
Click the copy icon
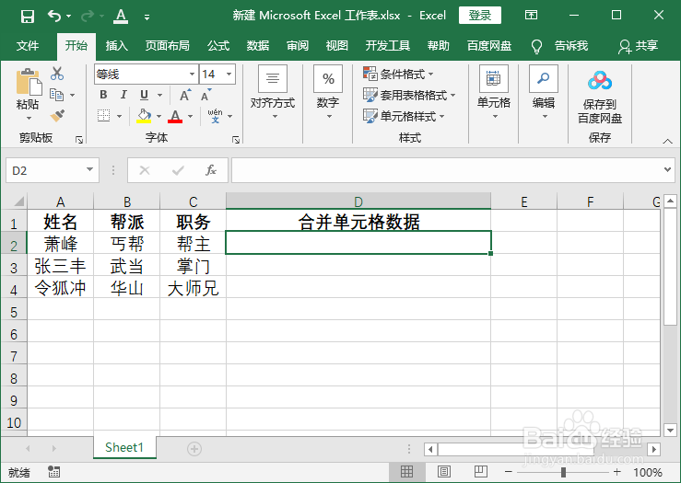point(57,94)
